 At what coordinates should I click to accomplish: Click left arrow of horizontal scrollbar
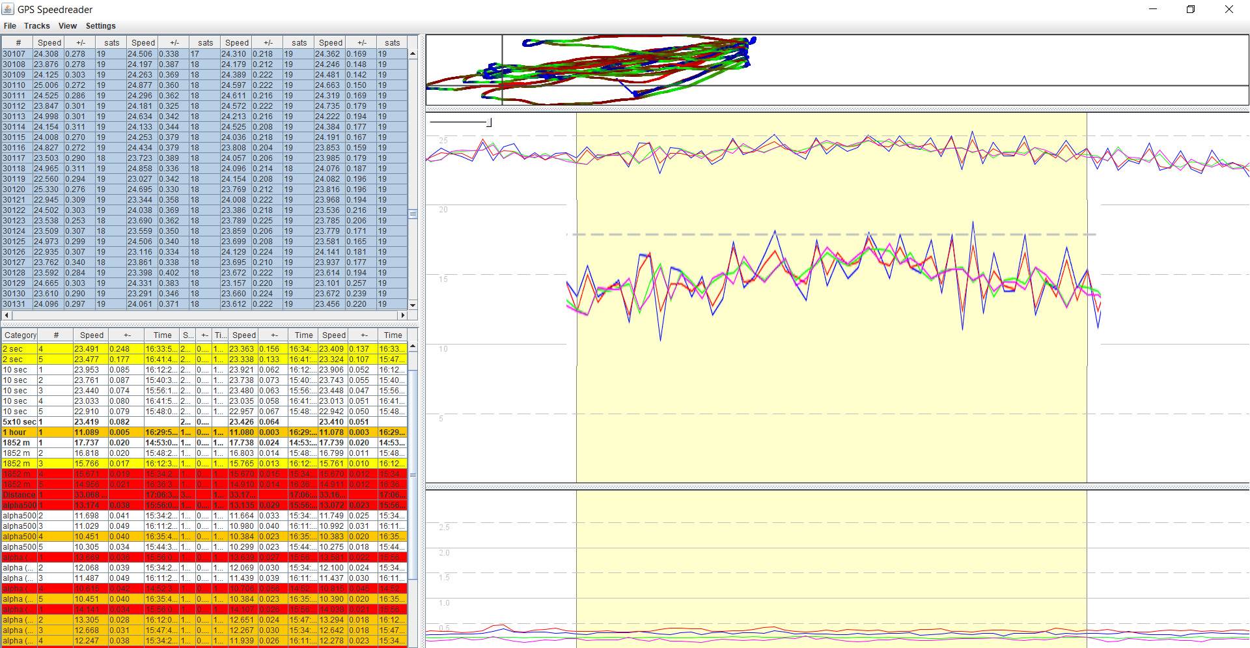[6, 315]
